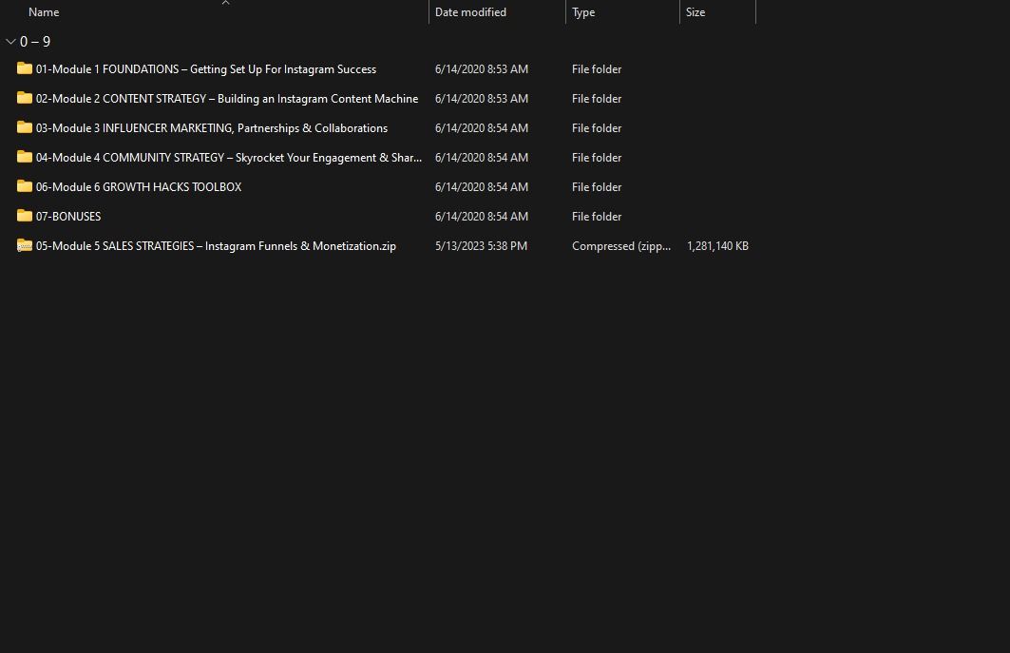Click the sort arrow above the Name column
Image resolution: width=1010 pixels, height=653 pixels.
coord(225,3)
